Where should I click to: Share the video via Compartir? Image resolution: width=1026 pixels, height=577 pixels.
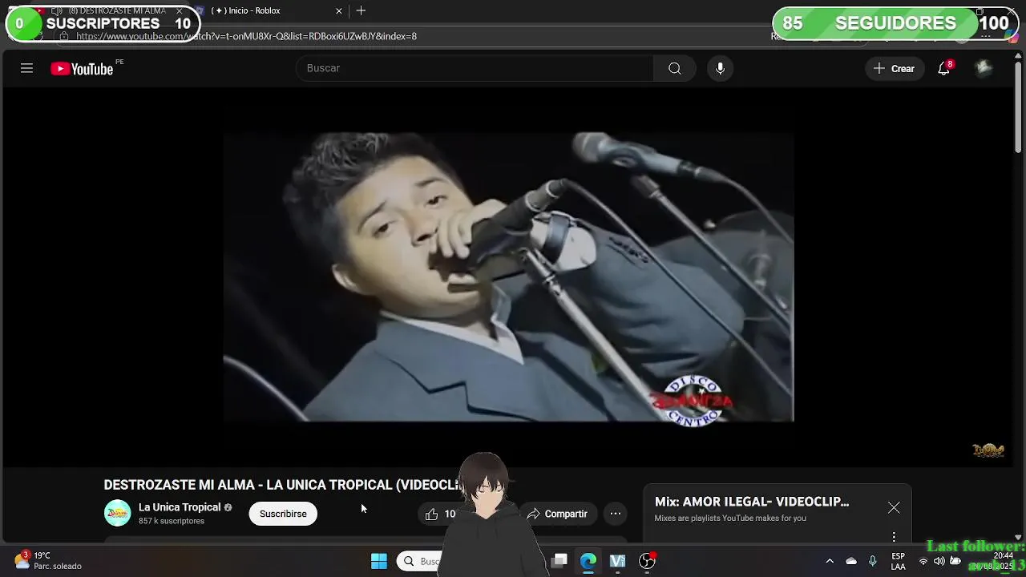click(557, 514)
